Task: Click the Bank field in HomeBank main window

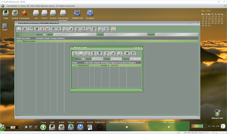Action: point(75,35)
